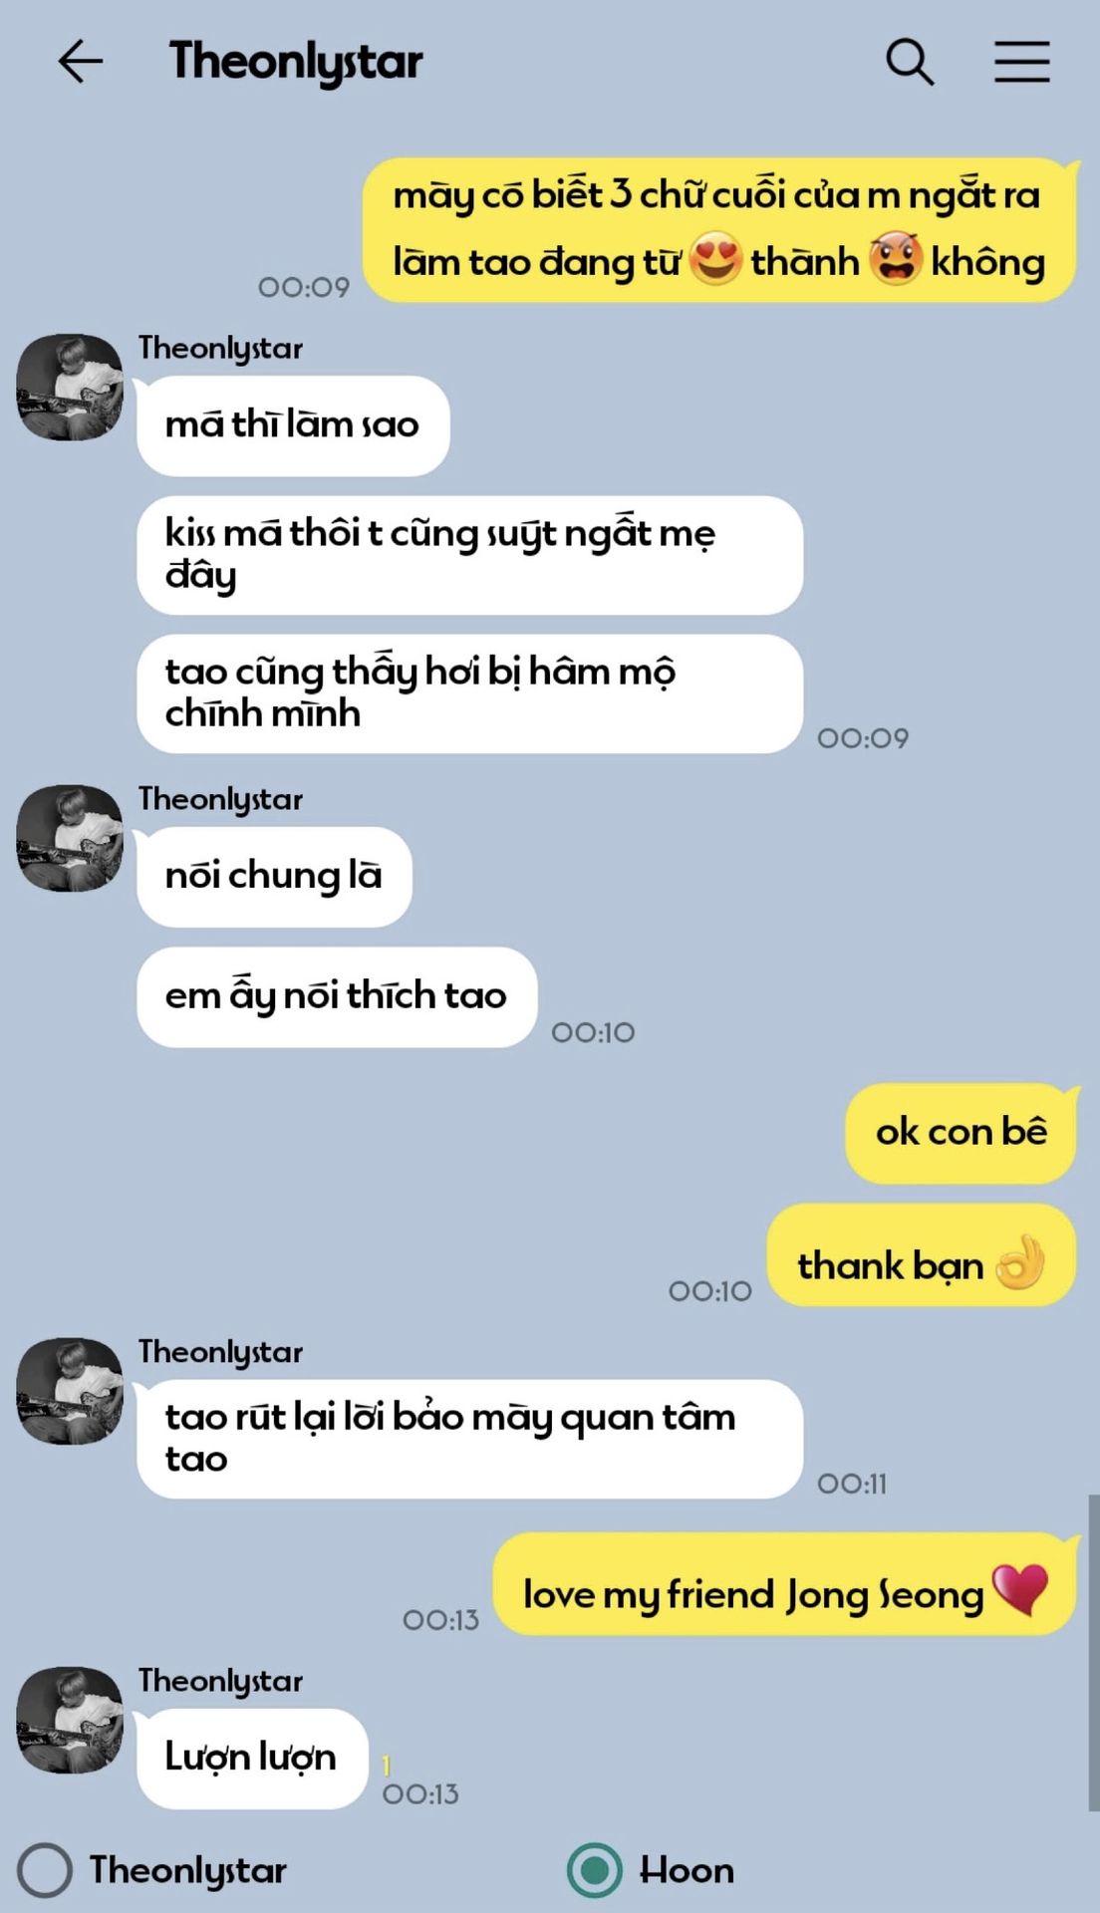The image size is (1100, 1913).
Task: Open the avatar beside the 'Lượn lượn' message
Action: click(x=70, y=1720)
